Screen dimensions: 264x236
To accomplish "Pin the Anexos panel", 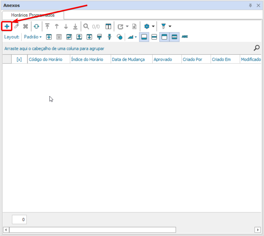I will [x=251, y=6].
